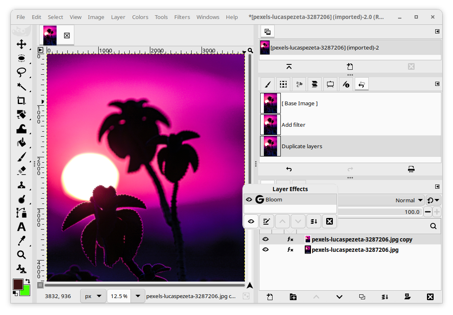The height and width of the screenshot is (315, 453).
Task: Select the Fuzzy Select wand tool
Action: click(21, 86)
